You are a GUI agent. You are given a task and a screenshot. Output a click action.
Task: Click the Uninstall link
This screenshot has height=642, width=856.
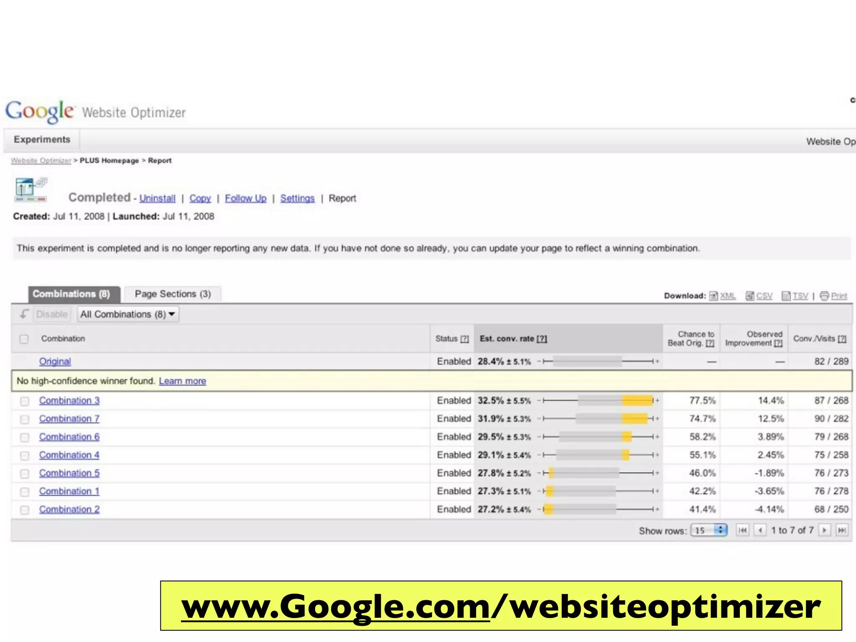pos(158,198)
